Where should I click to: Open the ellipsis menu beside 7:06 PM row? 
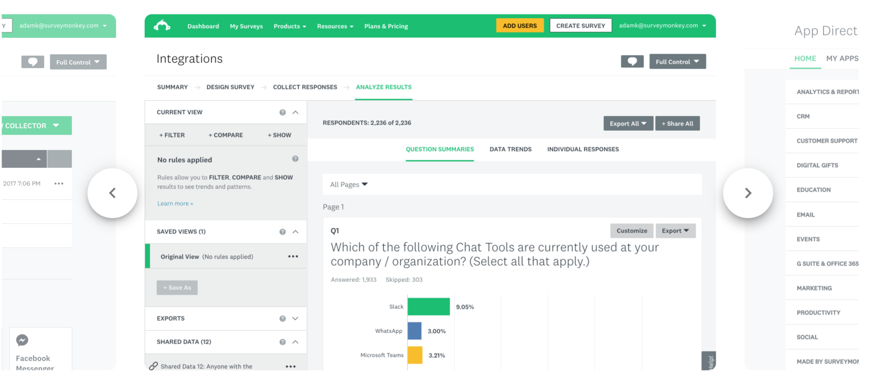point(59,183)
